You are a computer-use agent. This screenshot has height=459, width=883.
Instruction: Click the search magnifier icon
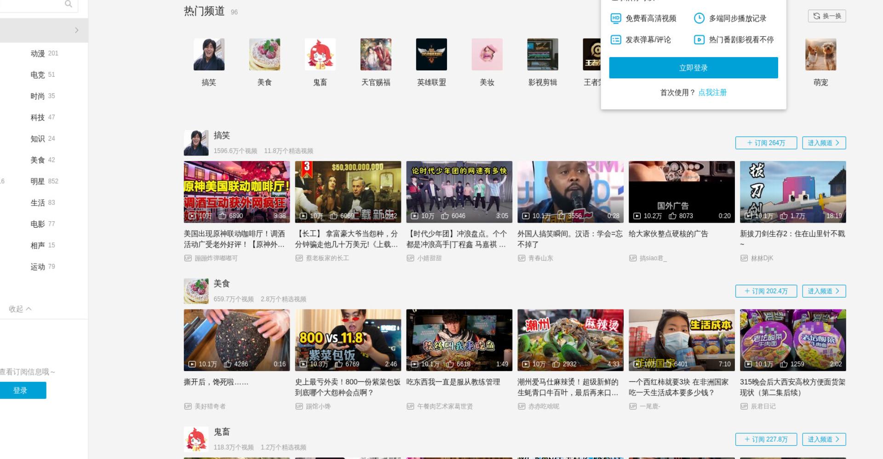69,4
